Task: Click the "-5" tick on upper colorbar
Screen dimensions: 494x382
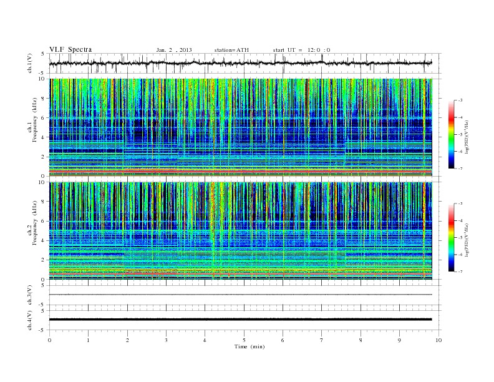Action: point(460,135)
